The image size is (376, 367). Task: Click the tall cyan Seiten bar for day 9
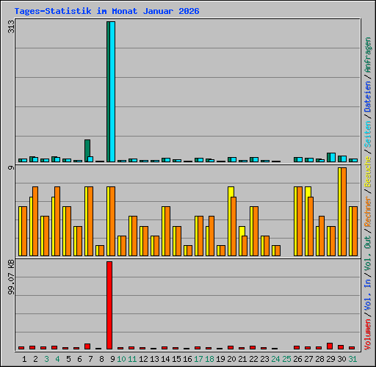pos(112,92)
